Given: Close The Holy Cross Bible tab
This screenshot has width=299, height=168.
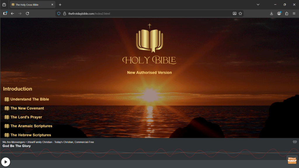Looking at the screenshot, I should tap(52, 5).
